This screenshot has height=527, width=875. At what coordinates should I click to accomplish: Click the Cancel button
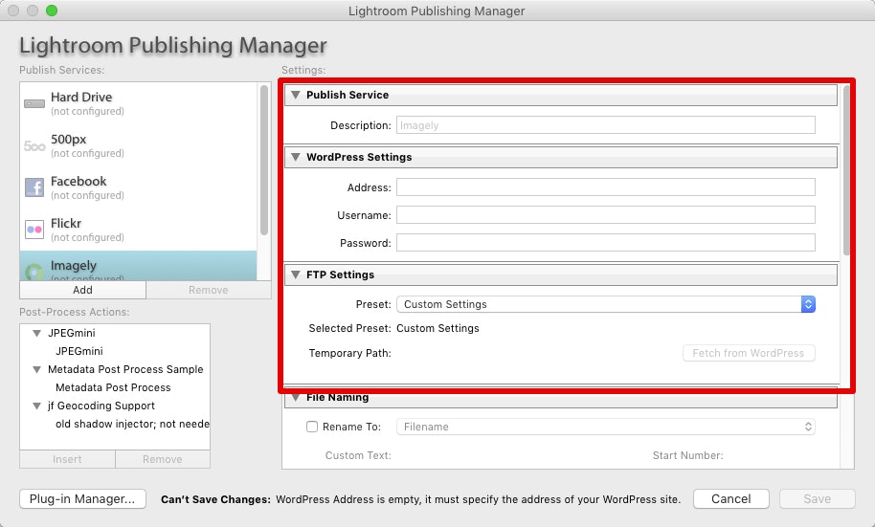(x=731, y=498)
